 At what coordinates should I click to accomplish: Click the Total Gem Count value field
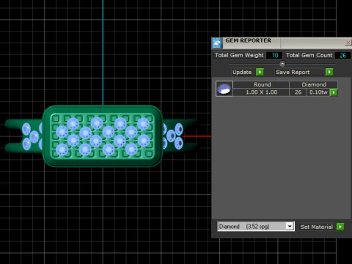[x=342, y=55]
